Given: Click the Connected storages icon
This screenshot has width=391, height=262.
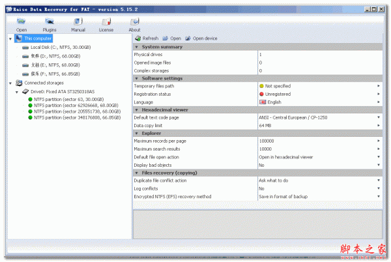Looking at the screenshot, I should coord(19,83).
